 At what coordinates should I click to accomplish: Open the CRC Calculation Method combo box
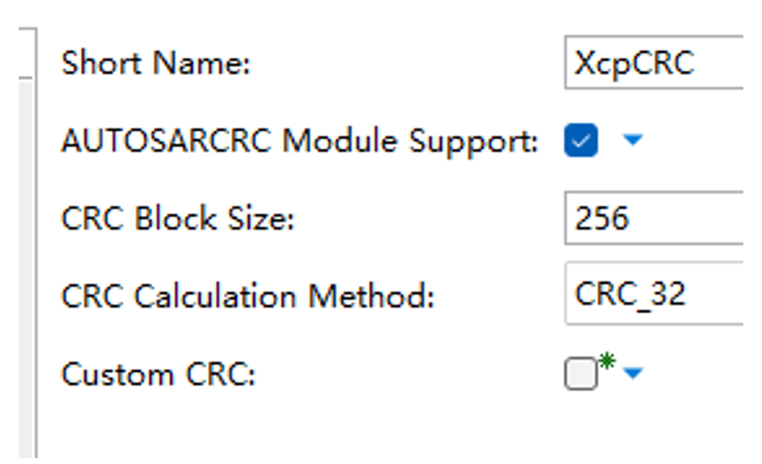coord(655,296)
